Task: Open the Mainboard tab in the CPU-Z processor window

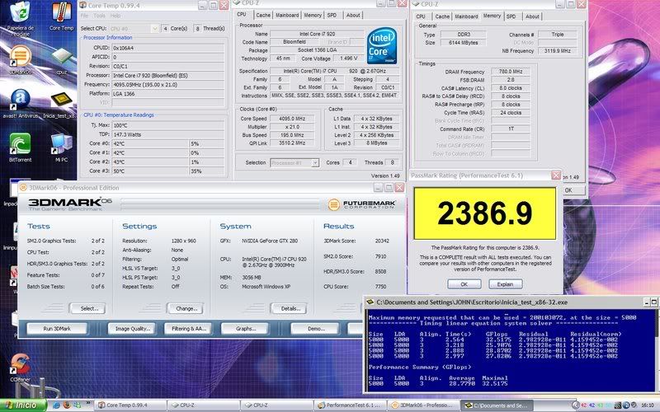Action: click(287, 15)
